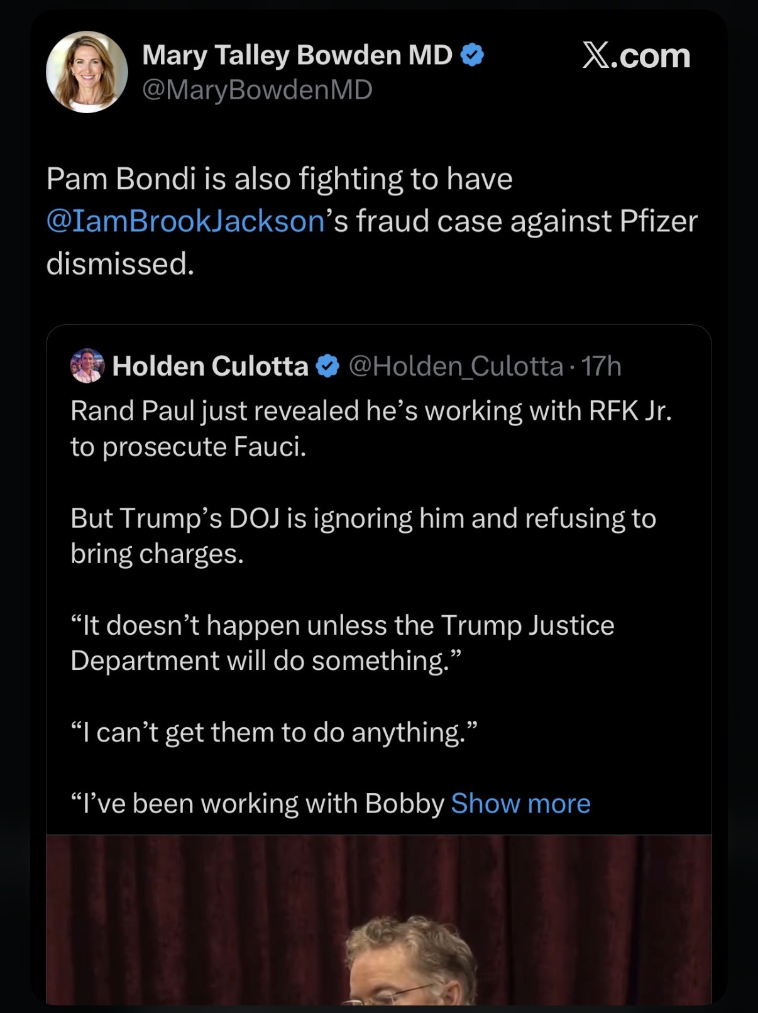Open the @MaryBowdenMD handle

point(257,90)
